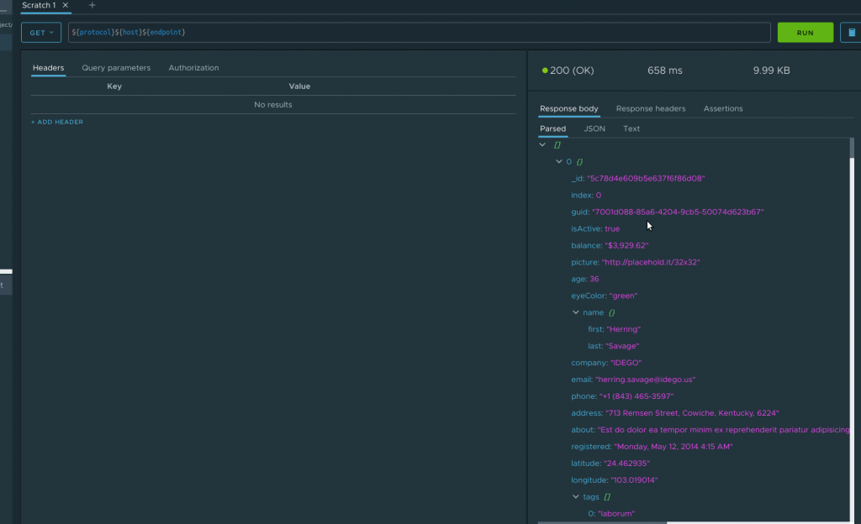
Task: Click the balance value "$3,929.62"
Action: 626,245
